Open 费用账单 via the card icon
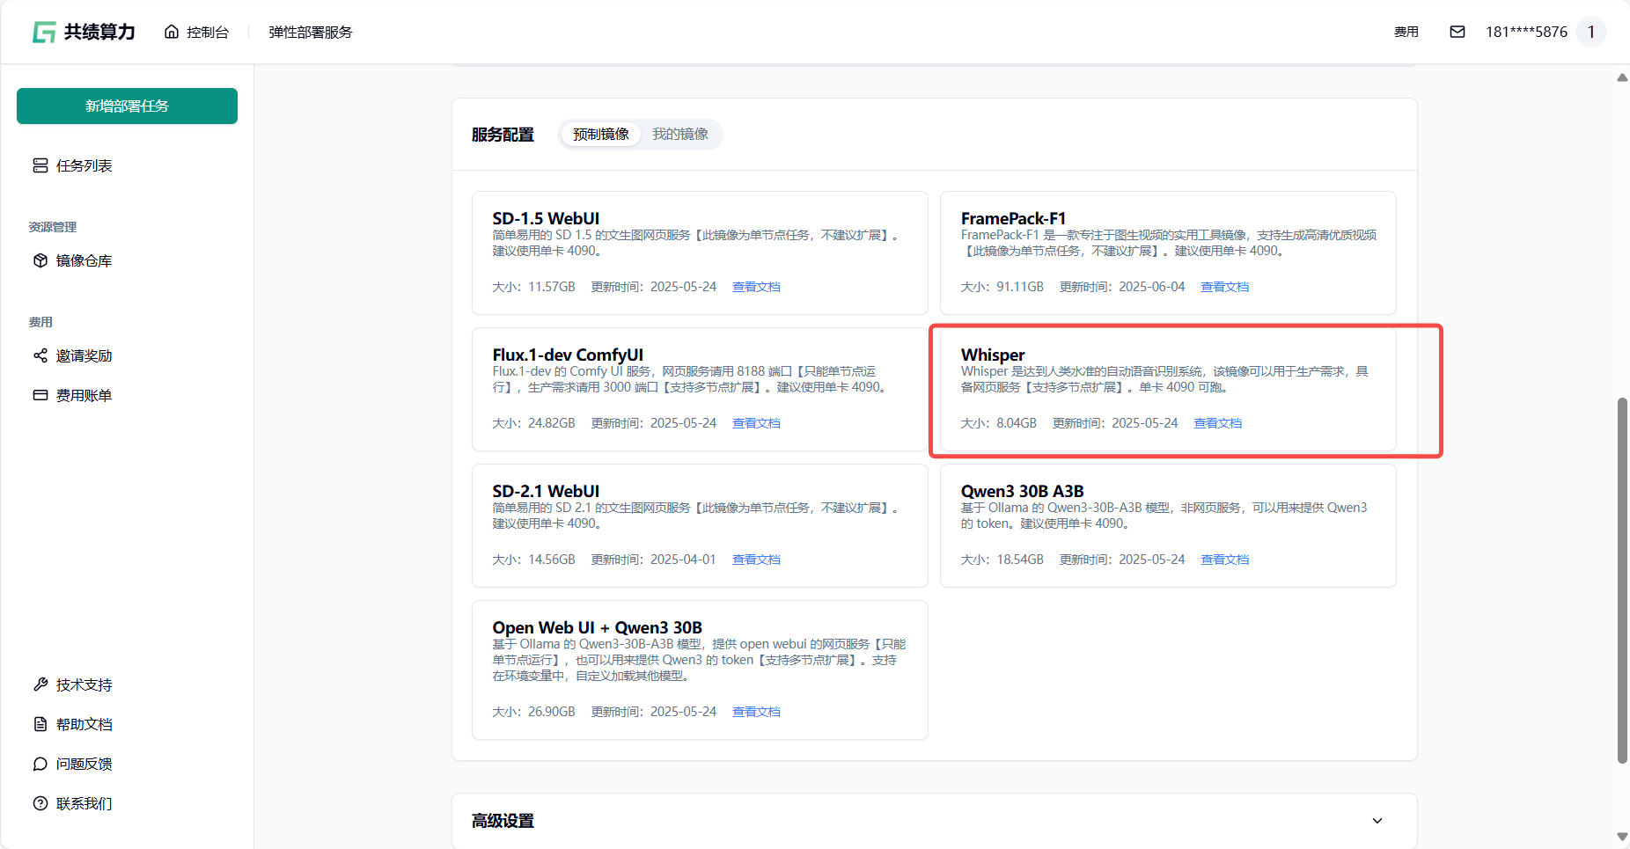 pyautogui.click(x=40, y=396)
